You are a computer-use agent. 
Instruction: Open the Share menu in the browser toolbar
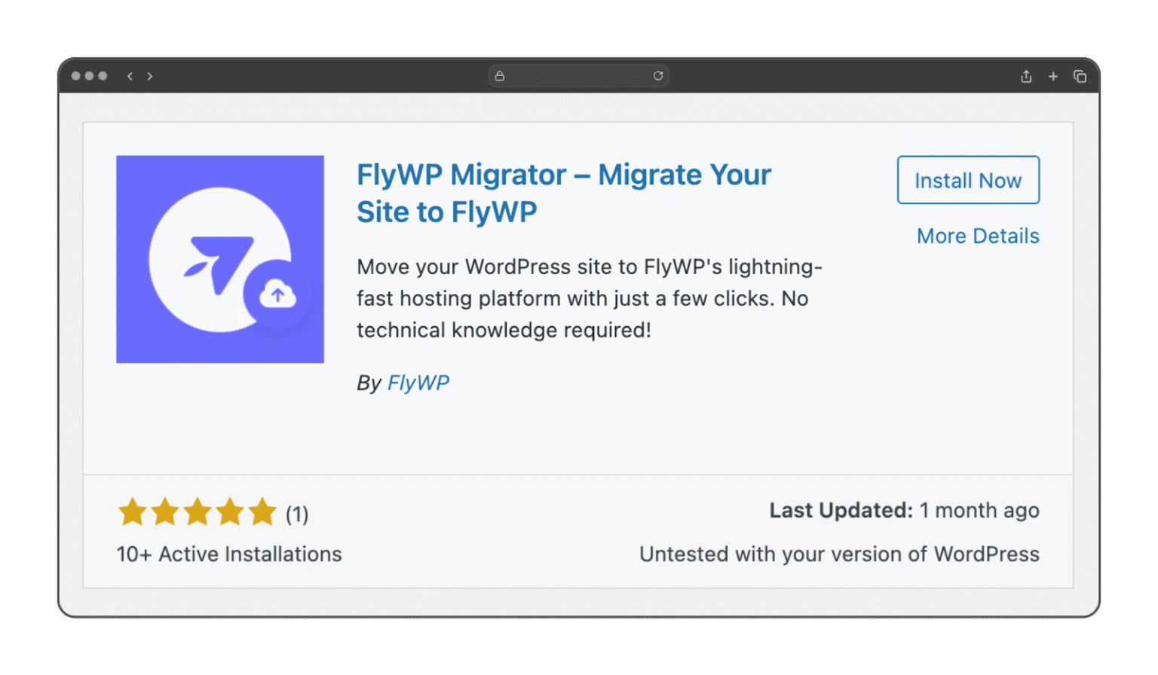coord(1025,76)
